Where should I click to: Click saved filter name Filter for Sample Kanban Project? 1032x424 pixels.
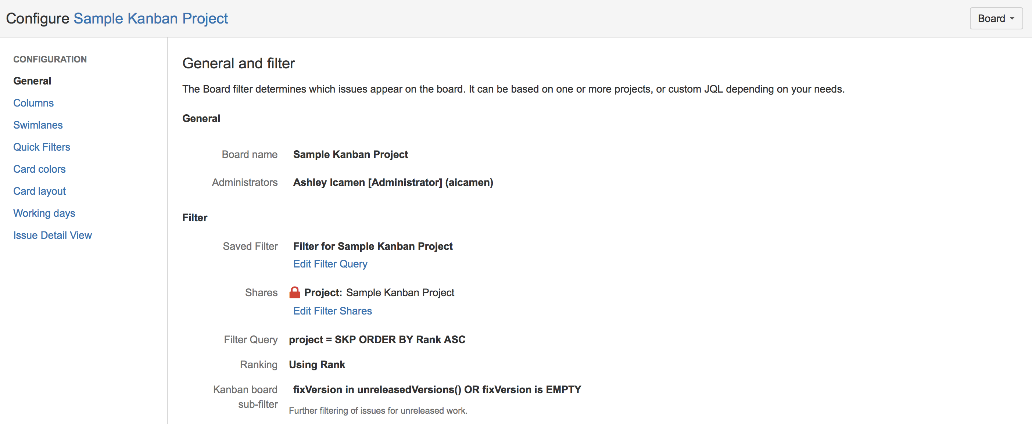point(373,246)
